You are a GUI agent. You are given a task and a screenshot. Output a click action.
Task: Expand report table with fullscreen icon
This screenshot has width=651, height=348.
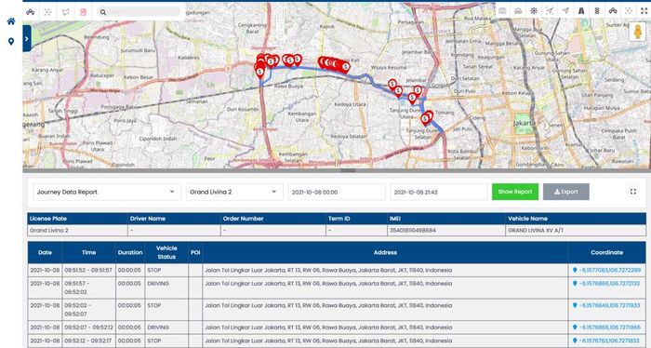[633, 192]
